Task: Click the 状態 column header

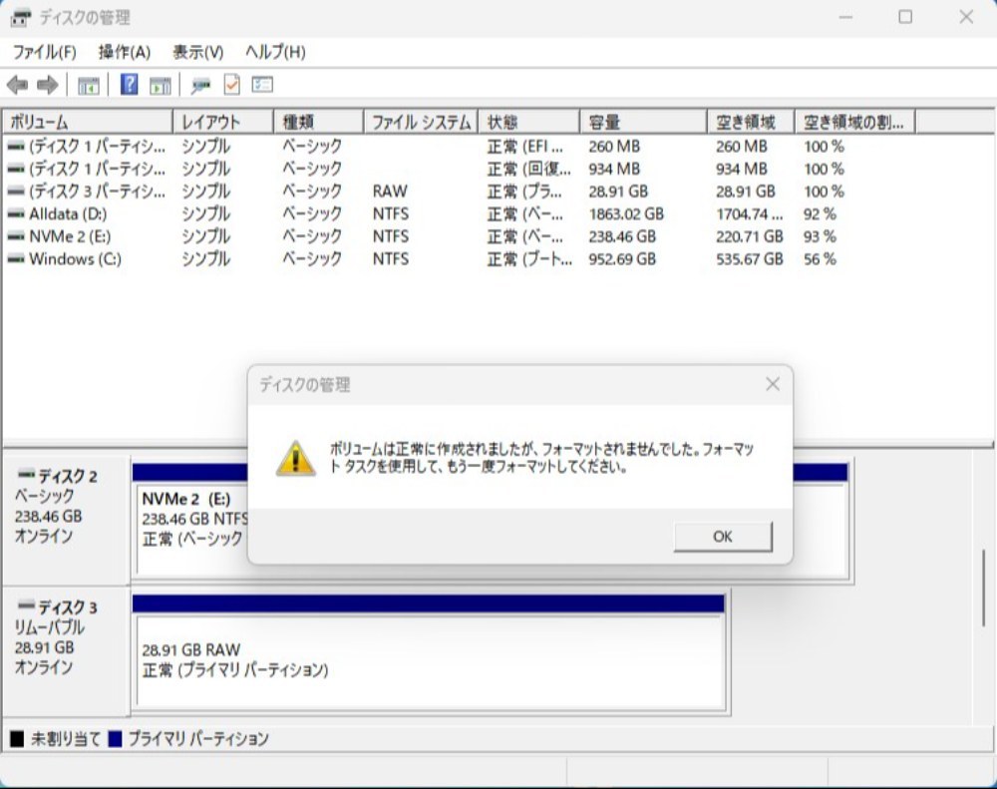Action: [x=529, y=122]
